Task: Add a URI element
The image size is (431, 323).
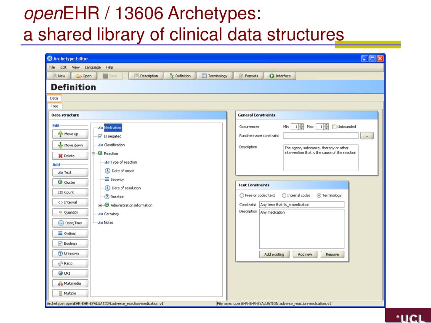Action: [70, 273]
